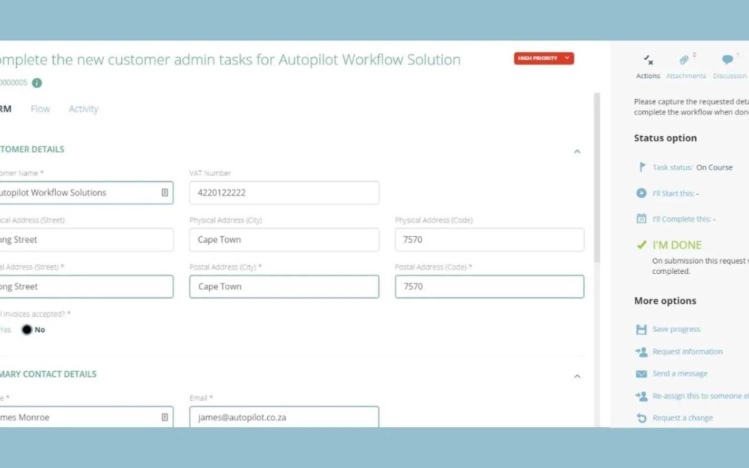The image size is (749, 468).
Task: Click the Send a message link
Action: point(680,373)
